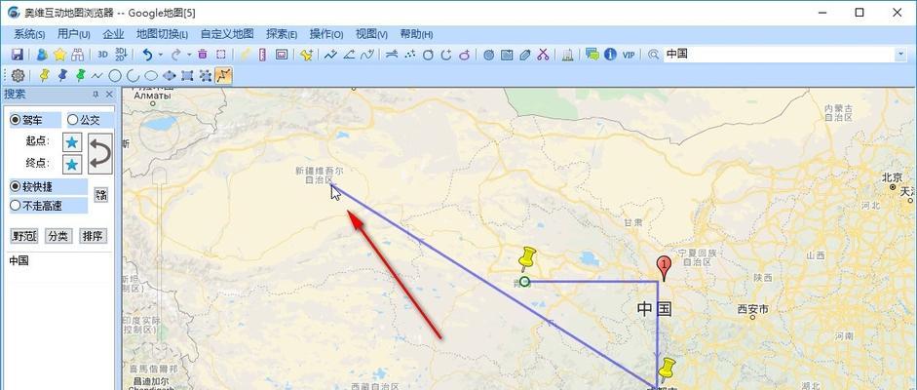
Task: Click the angle measurement tool icon
Action: (349, 55)
